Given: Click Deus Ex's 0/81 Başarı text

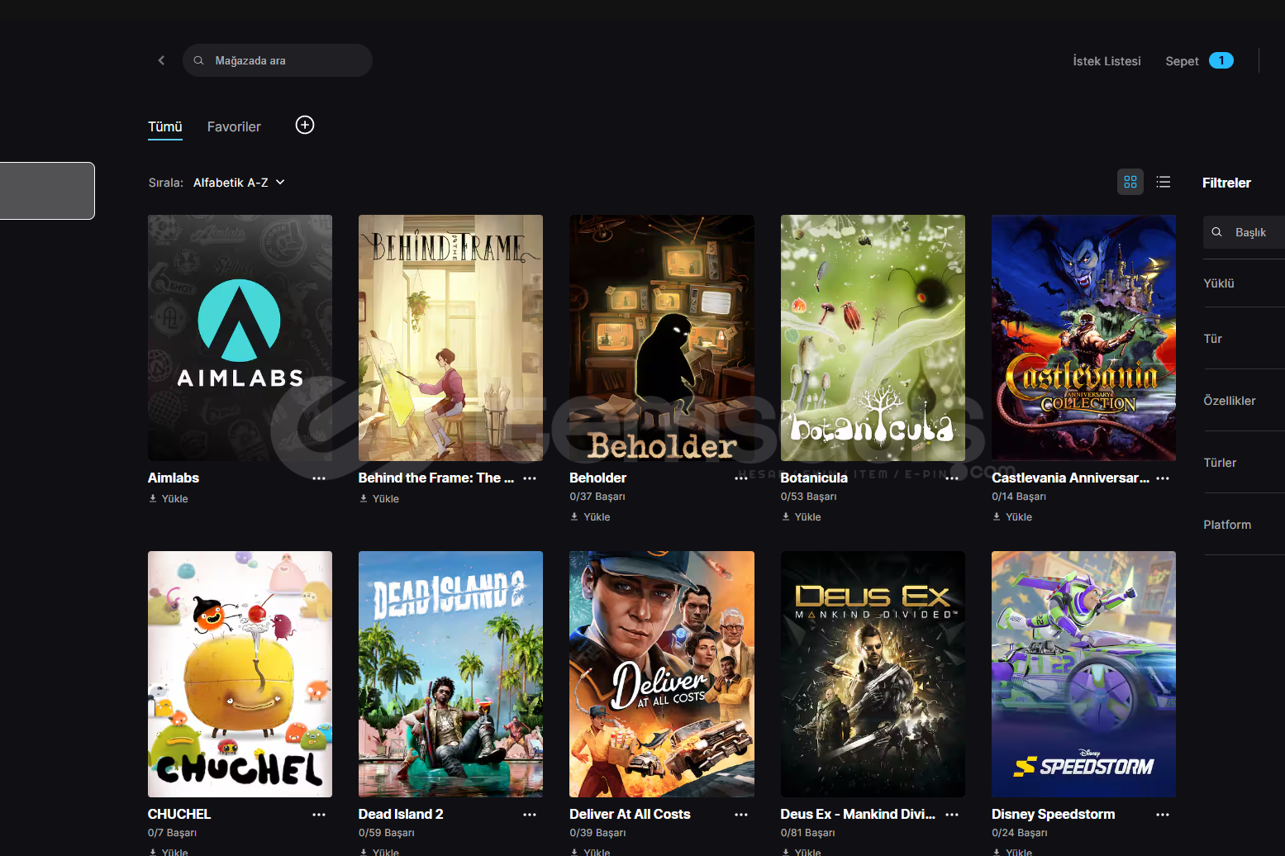Looking at the screenshot, I should tap(808, 833).
